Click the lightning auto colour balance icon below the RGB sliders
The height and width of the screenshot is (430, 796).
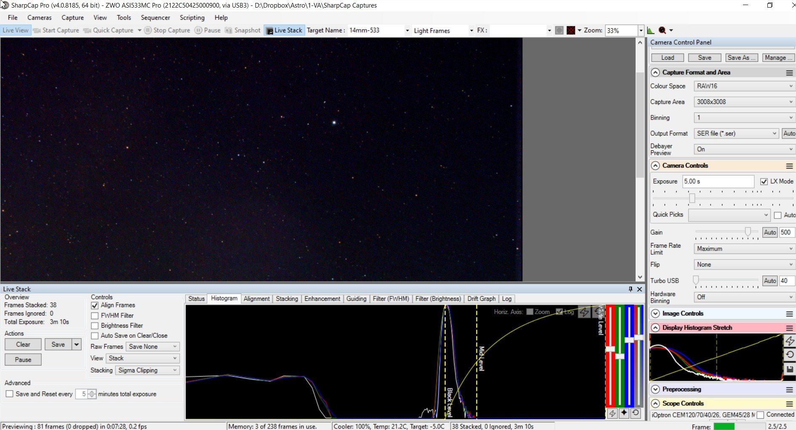click(612, 414)
